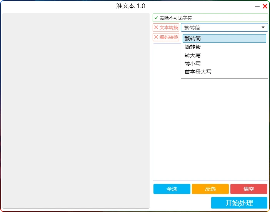270x212 pixels.
Task: Close the 淮文本 1.0 window
Action: pyautogui.click(x=265, y=7)
